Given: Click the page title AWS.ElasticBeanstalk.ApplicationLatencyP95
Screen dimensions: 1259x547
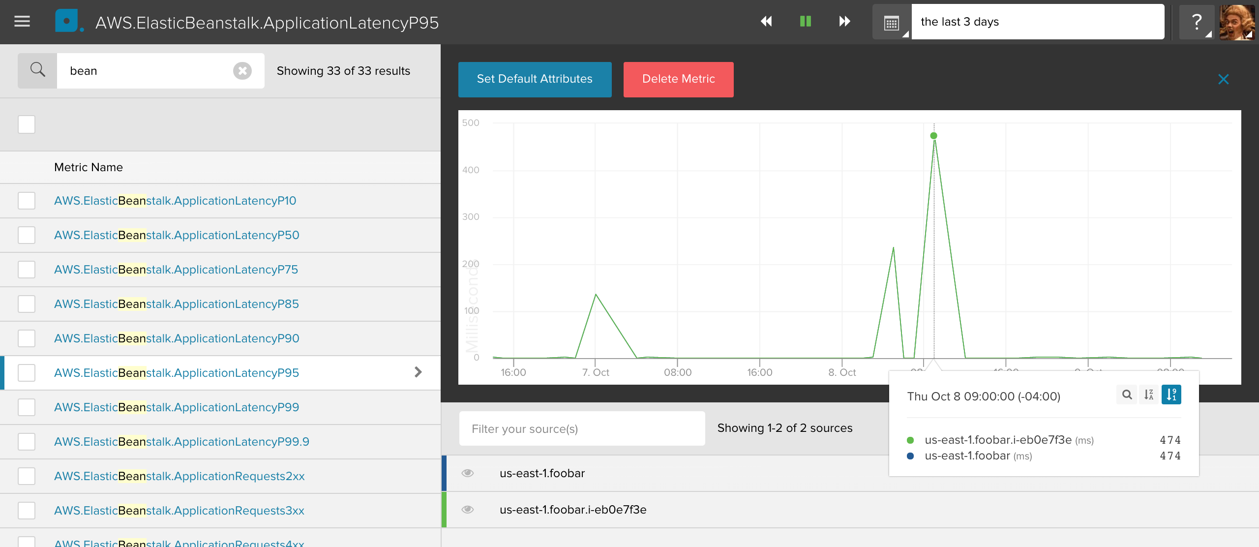Looking at the screenshot, I should tap(267, 23).
